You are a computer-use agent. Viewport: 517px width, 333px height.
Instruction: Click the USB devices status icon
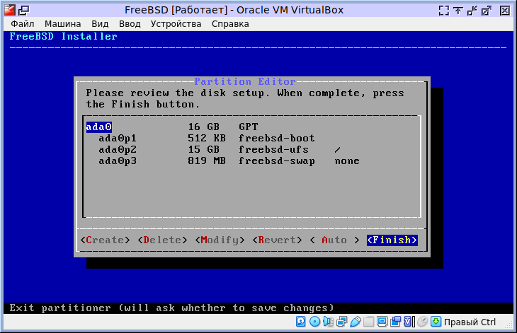(355, 322)
